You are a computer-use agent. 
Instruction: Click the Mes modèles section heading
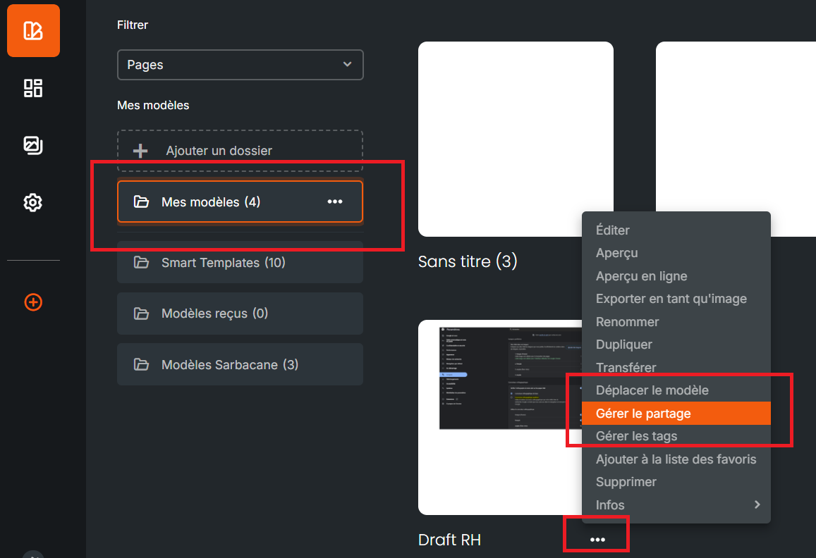[x=153, y=105]
